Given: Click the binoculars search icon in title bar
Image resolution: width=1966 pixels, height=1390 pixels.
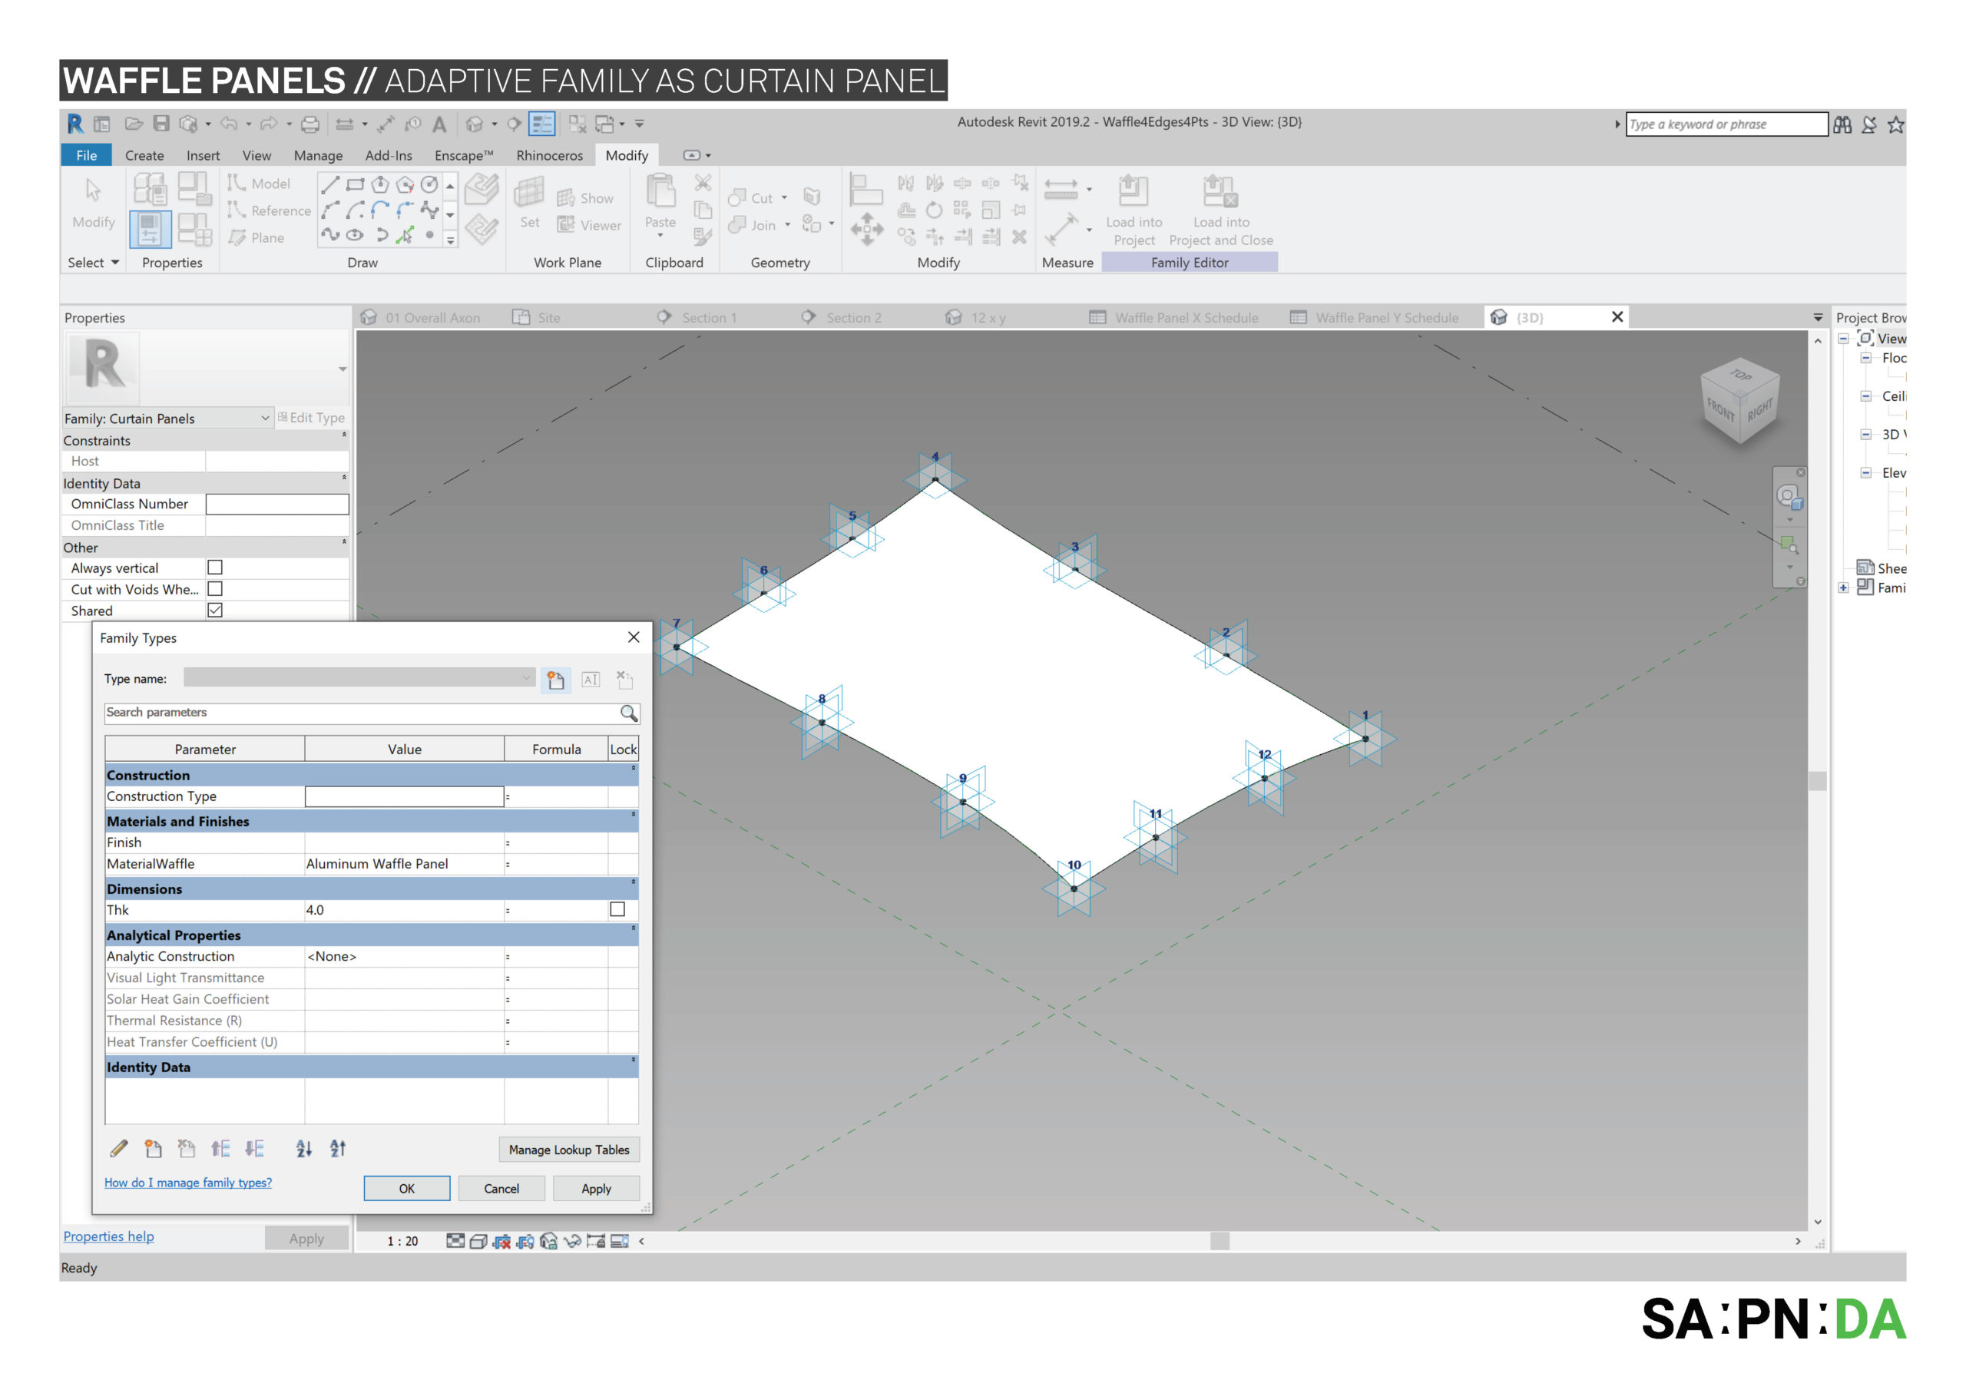Looking at the screenshot, I should (x=1842, y=125).
